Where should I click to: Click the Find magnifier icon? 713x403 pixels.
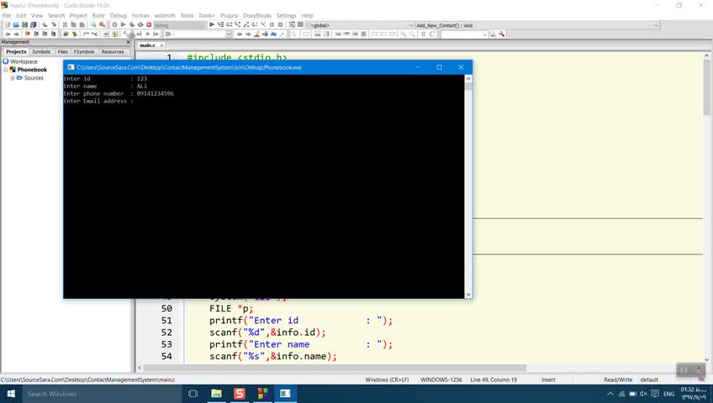[x=93, y=24]
